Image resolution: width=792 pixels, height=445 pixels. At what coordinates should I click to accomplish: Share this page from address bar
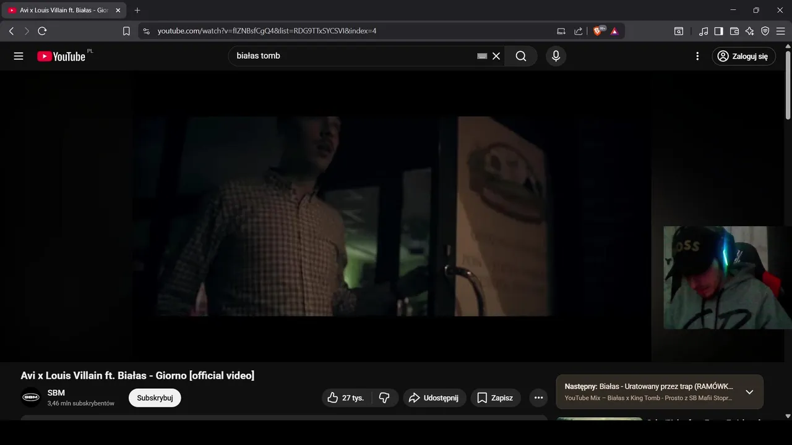pyautogui.click(x=579, y=31)
